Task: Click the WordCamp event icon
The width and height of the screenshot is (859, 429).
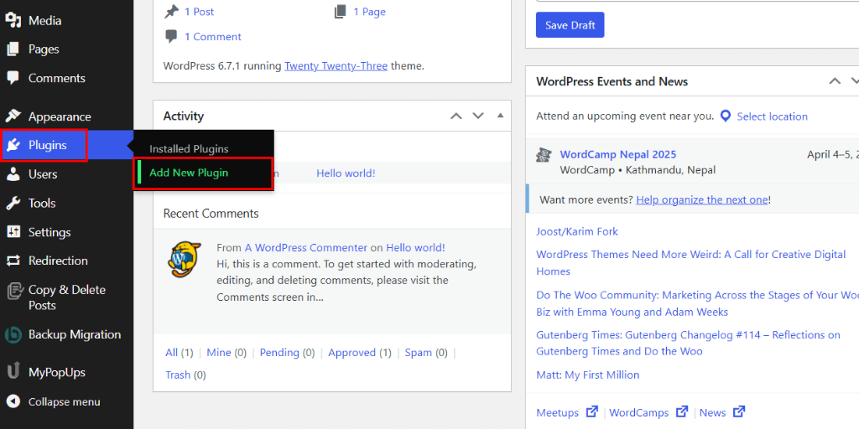Action: 544,155
